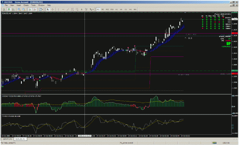The width and height of the screenshot is (239, 145).
Task: Switch to W1 timeframe
Action: point(130,10)
